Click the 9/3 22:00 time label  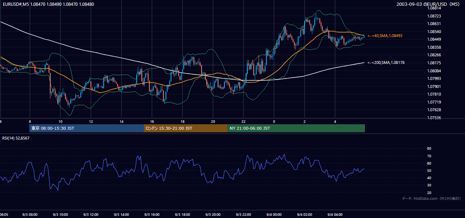click(244, 215)
